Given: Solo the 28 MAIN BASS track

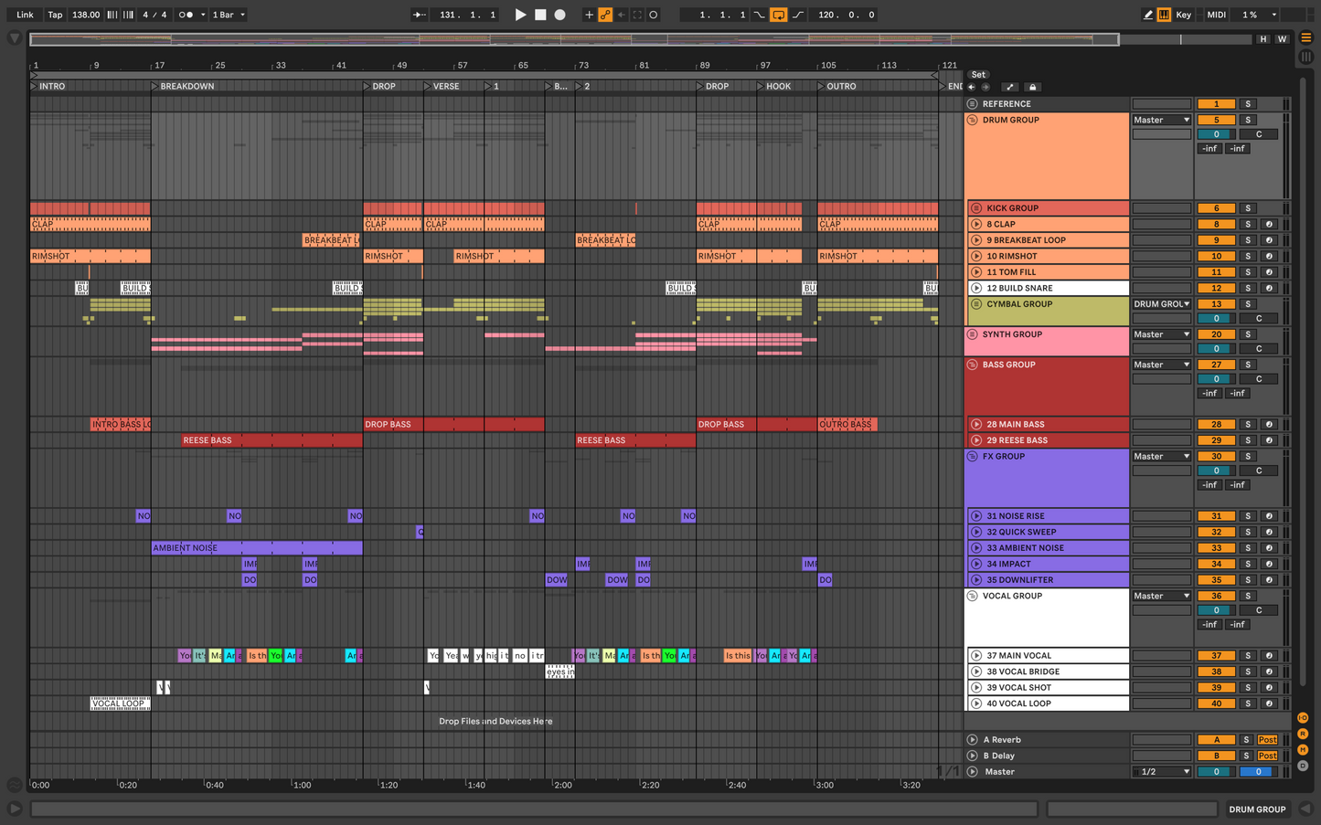Looking at the screenshot, I should [1247, 425].
